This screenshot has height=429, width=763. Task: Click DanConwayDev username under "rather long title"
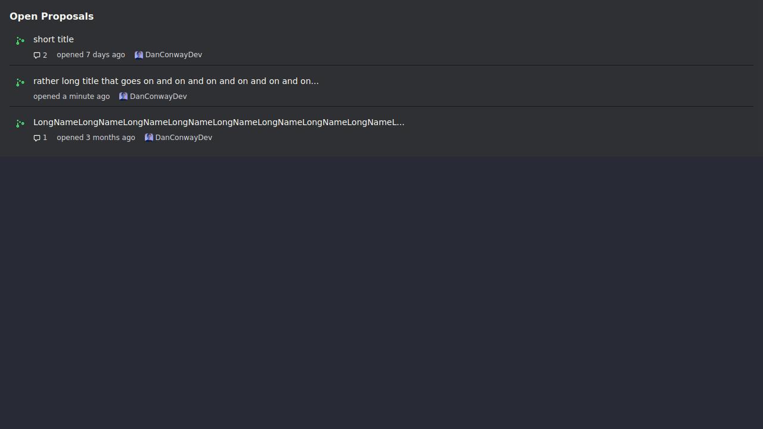tap(158, 97)
